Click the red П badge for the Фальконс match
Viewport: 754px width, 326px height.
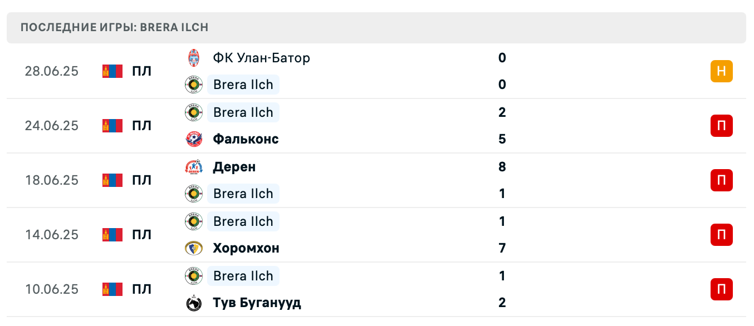[x=721, y=126]
